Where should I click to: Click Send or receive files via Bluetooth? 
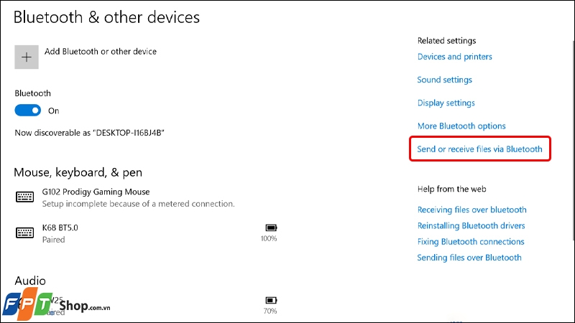479,149
